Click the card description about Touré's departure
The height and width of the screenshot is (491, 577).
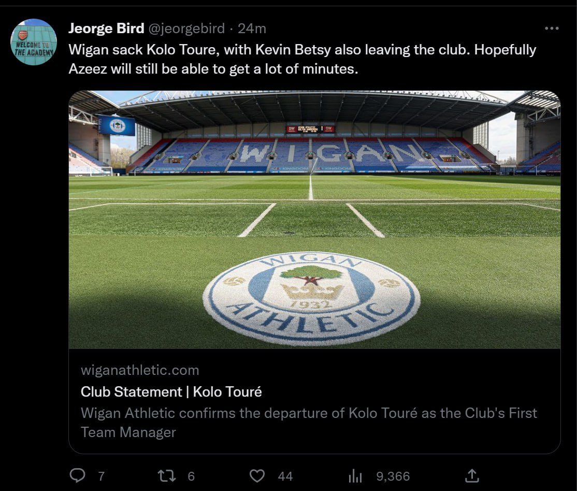pos(309,422)
